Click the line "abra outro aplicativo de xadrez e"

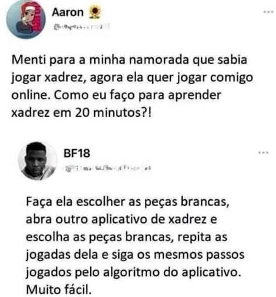(121, 220)
